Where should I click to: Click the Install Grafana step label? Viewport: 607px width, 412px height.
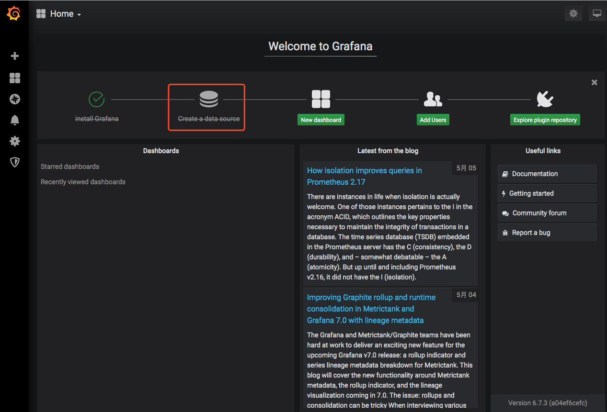[x=97, y=119]
